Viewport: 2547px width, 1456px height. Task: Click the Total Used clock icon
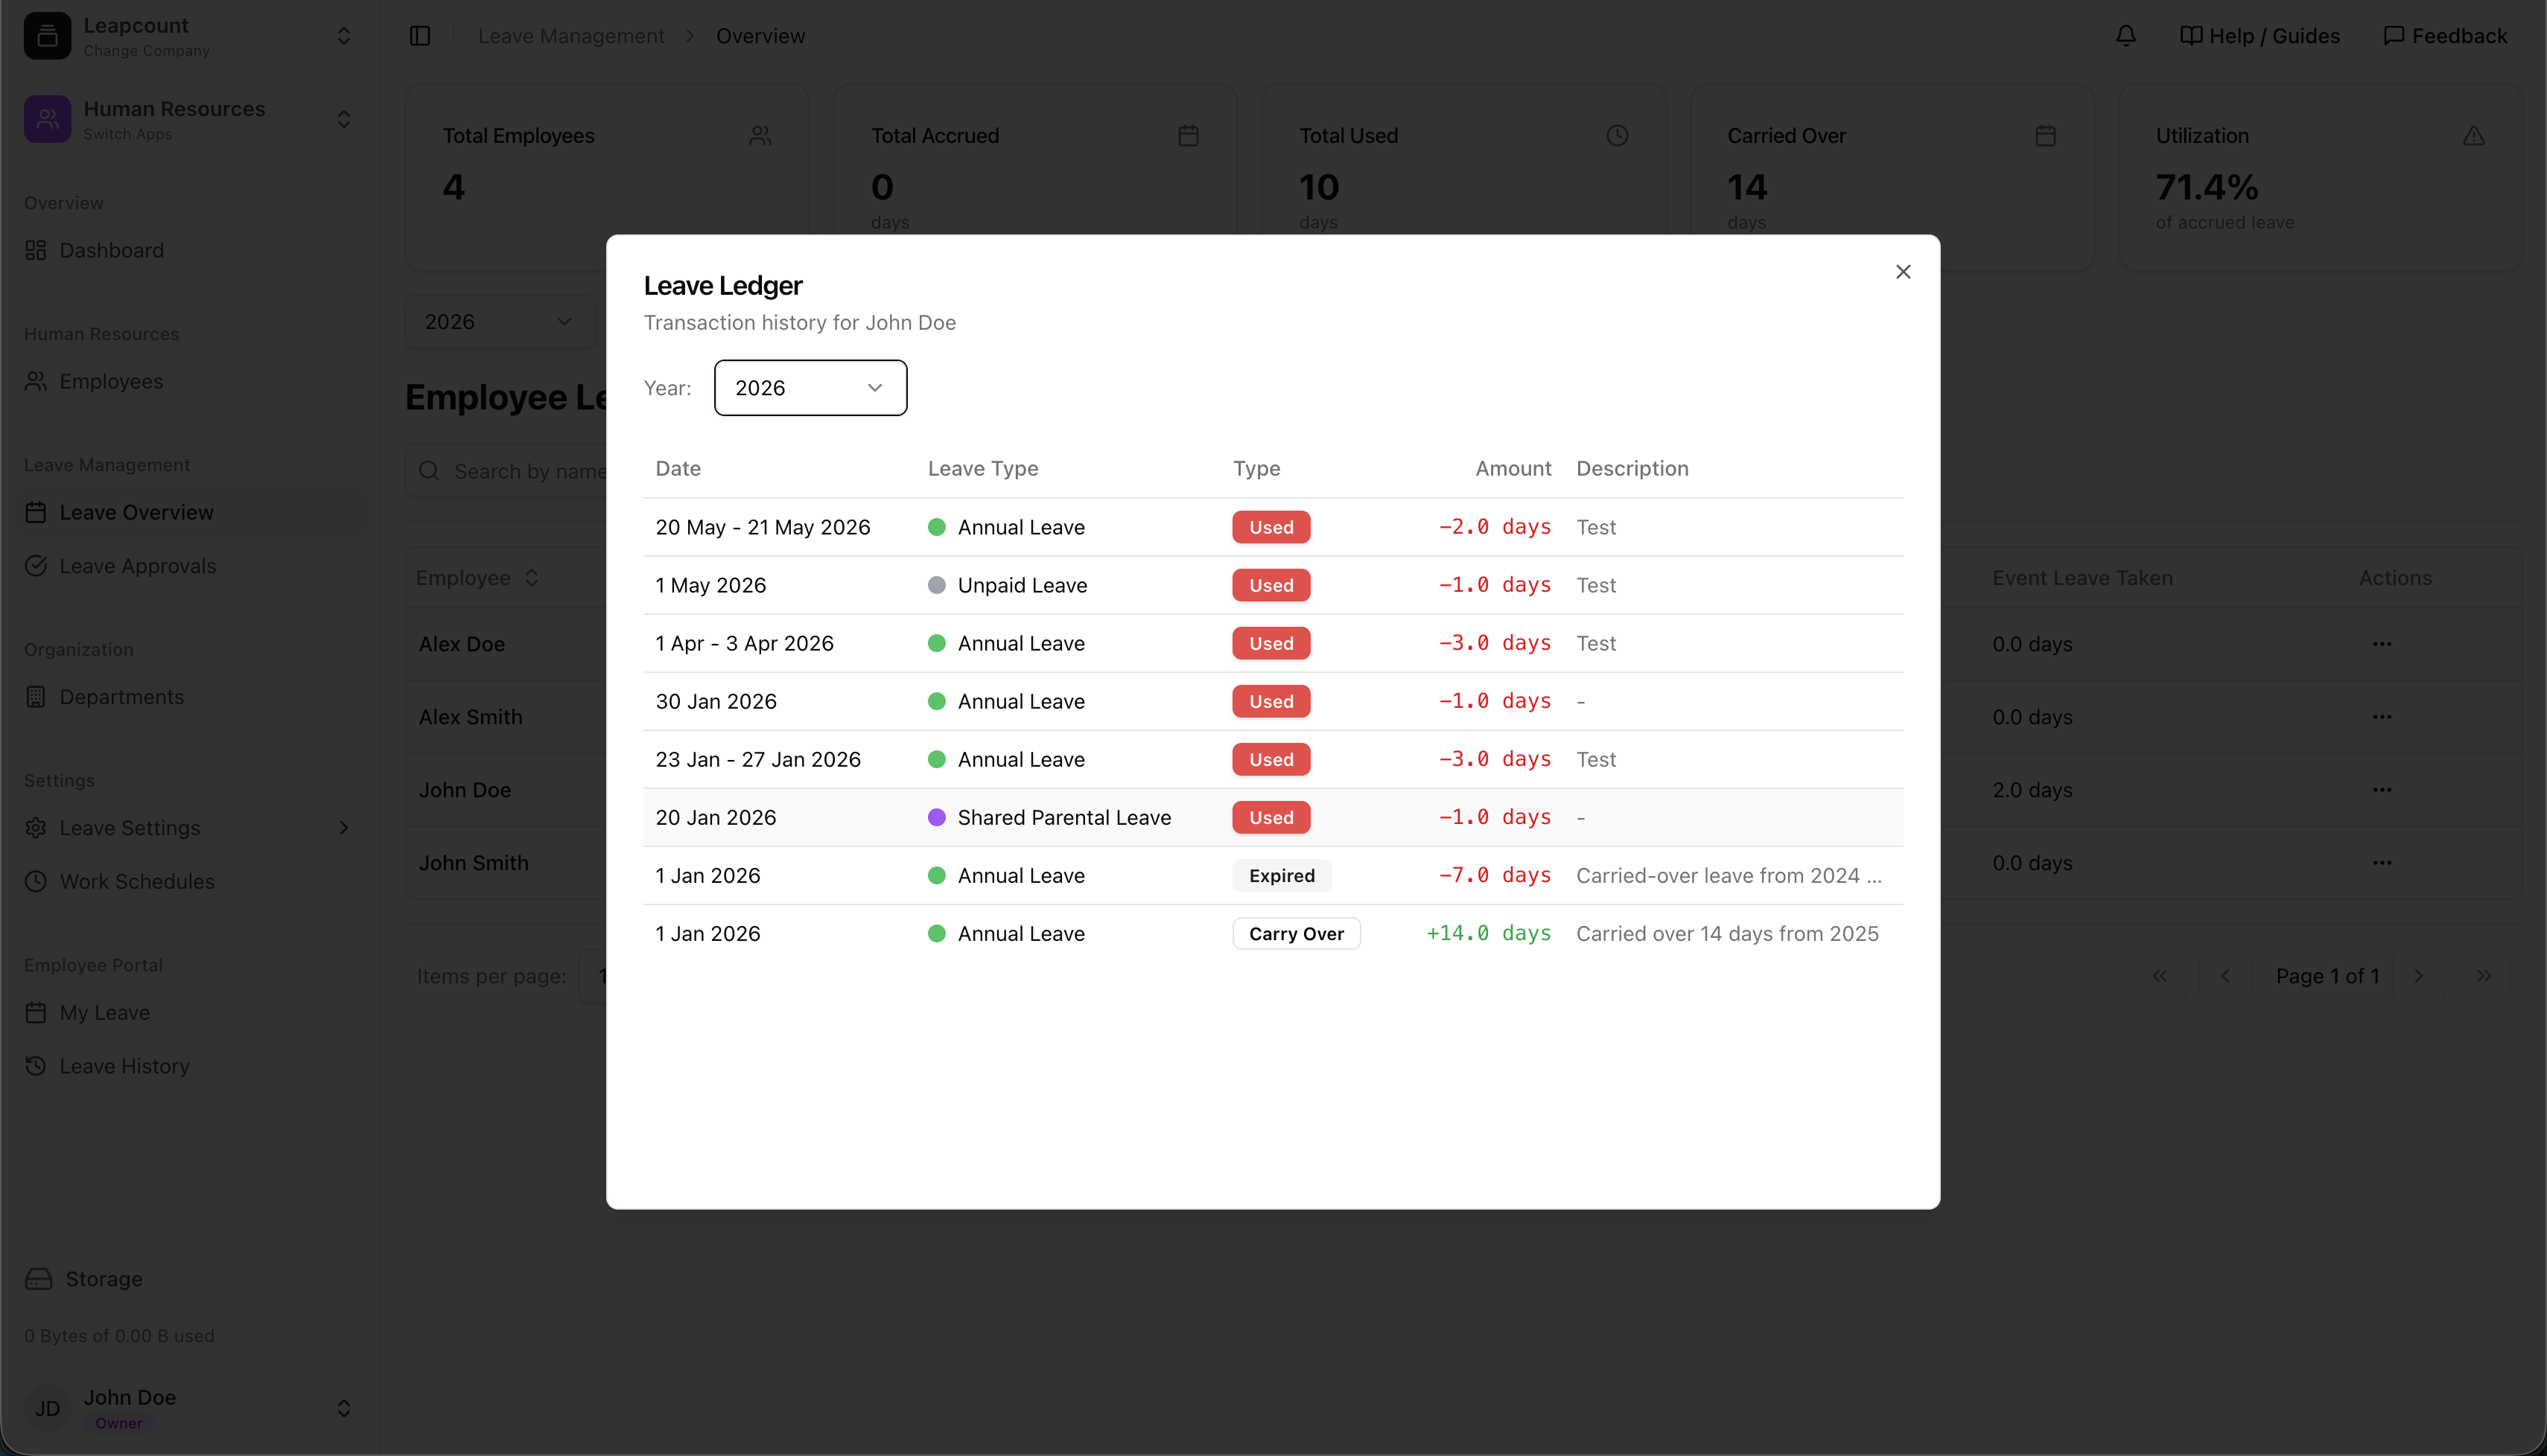(x=1617, y=135)
